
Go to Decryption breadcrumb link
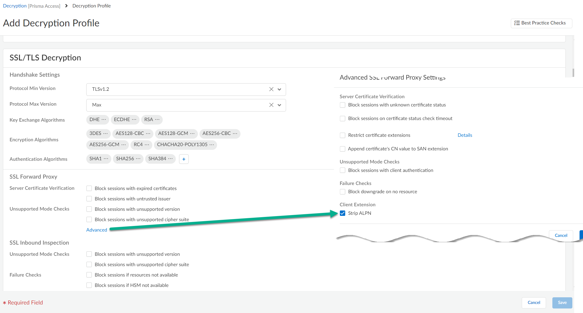click(x=15, y=6)
